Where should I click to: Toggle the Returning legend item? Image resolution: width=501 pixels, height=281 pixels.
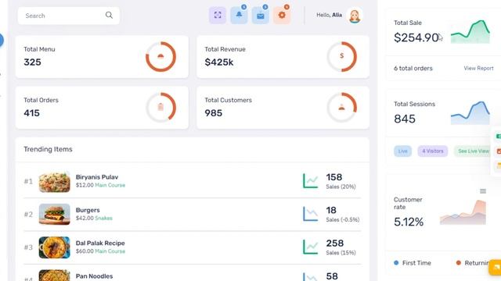(473, 263)
